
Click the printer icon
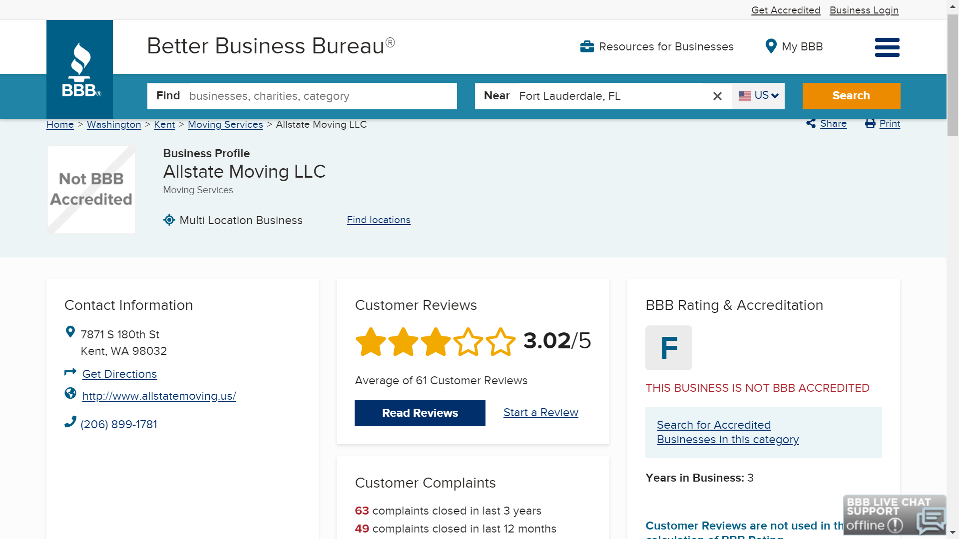(x=870, y=123)
